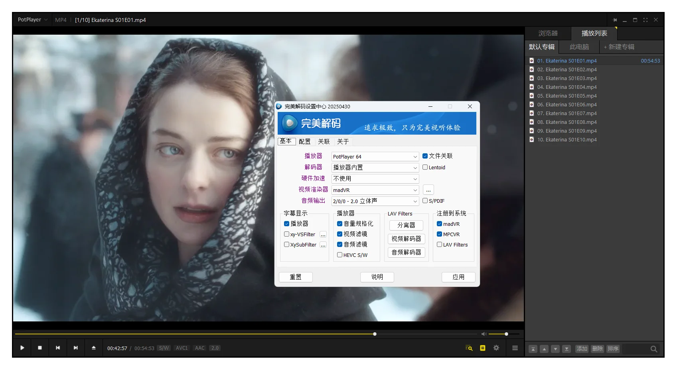Enable the HEVC S/W checkbox

point(340,255)
